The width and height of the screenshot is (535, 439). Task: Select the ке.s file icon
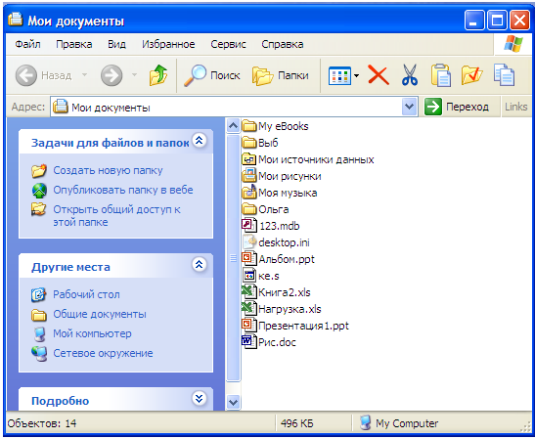[249, 276]
